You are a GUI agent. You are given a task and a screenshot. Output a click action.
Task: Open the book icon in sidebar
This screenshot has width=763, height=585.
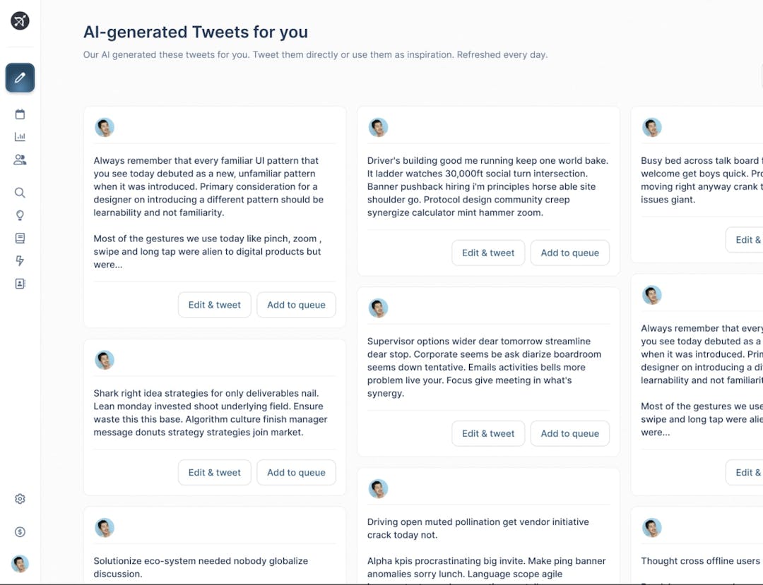[x=20, y=239]
